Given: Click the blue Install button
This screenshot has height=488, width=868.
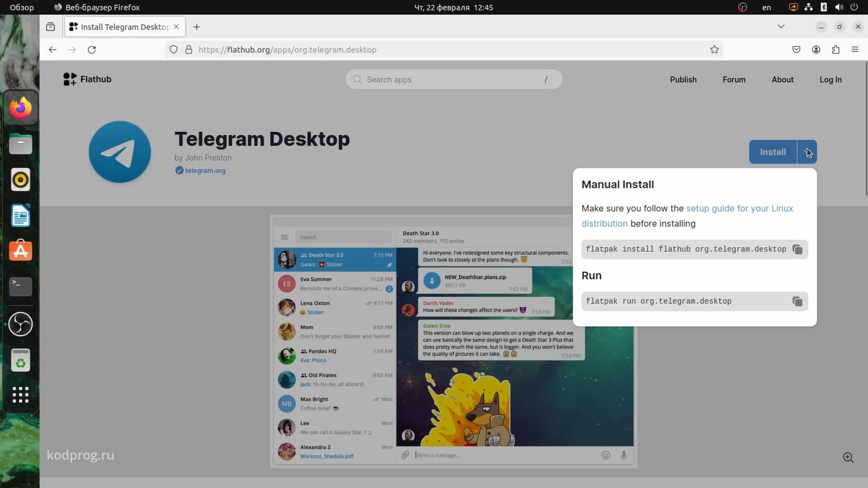Looking at the screenshot, I should [x=773, y=152].
